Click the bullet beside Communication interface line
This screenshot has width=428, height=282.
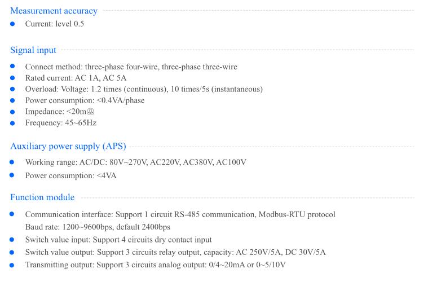pyautogui.click(x=12, y=214)
